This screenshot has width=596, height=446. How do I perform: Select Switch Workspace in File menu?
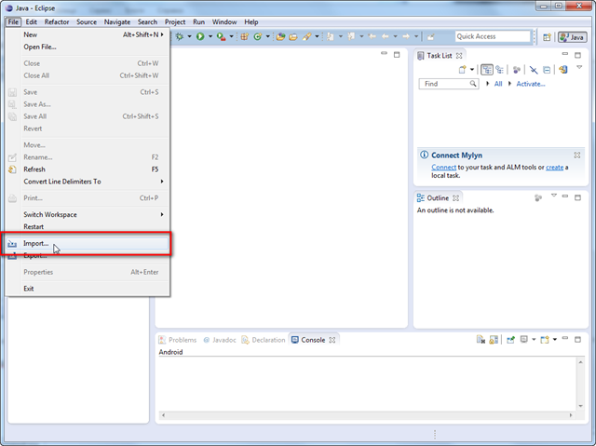88,215
